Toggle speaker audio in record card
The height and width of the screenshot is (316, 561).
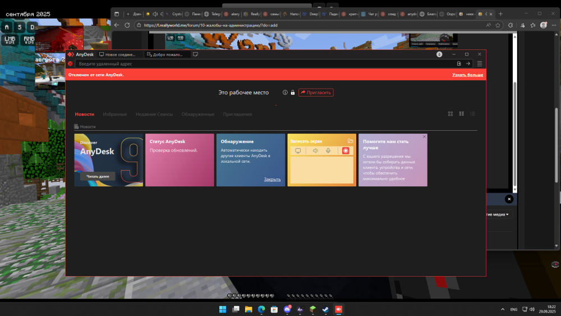pyautogui.click(x=315, y=150)
